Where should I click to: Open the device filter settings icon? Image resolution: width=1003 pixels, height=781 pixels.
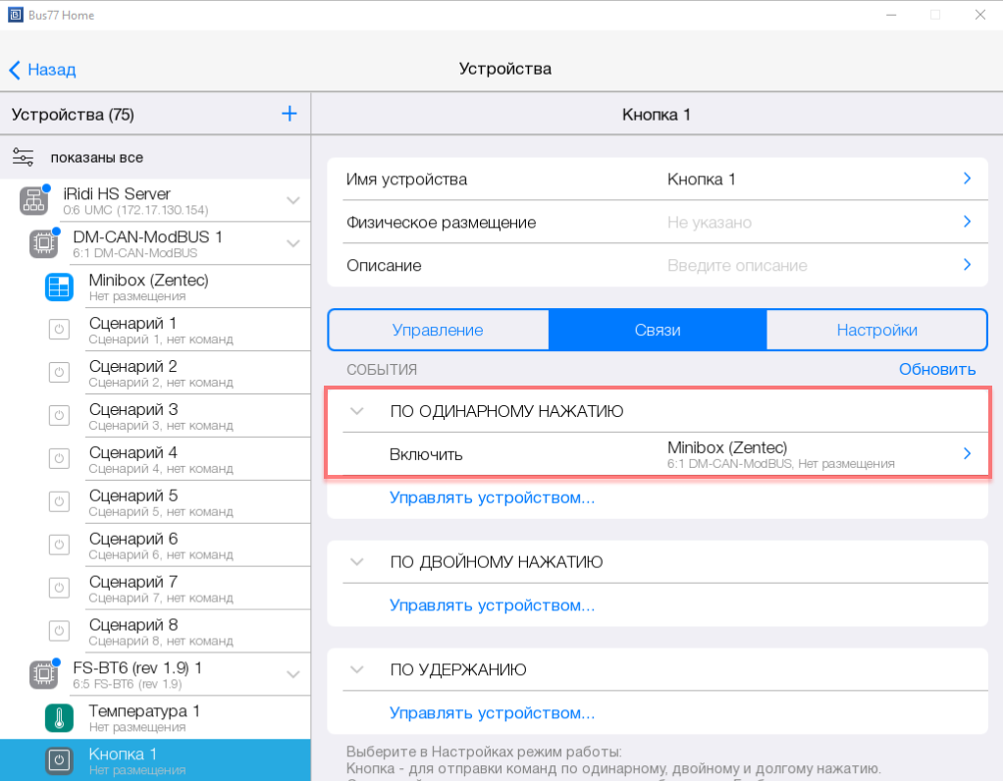click(24, 157)
